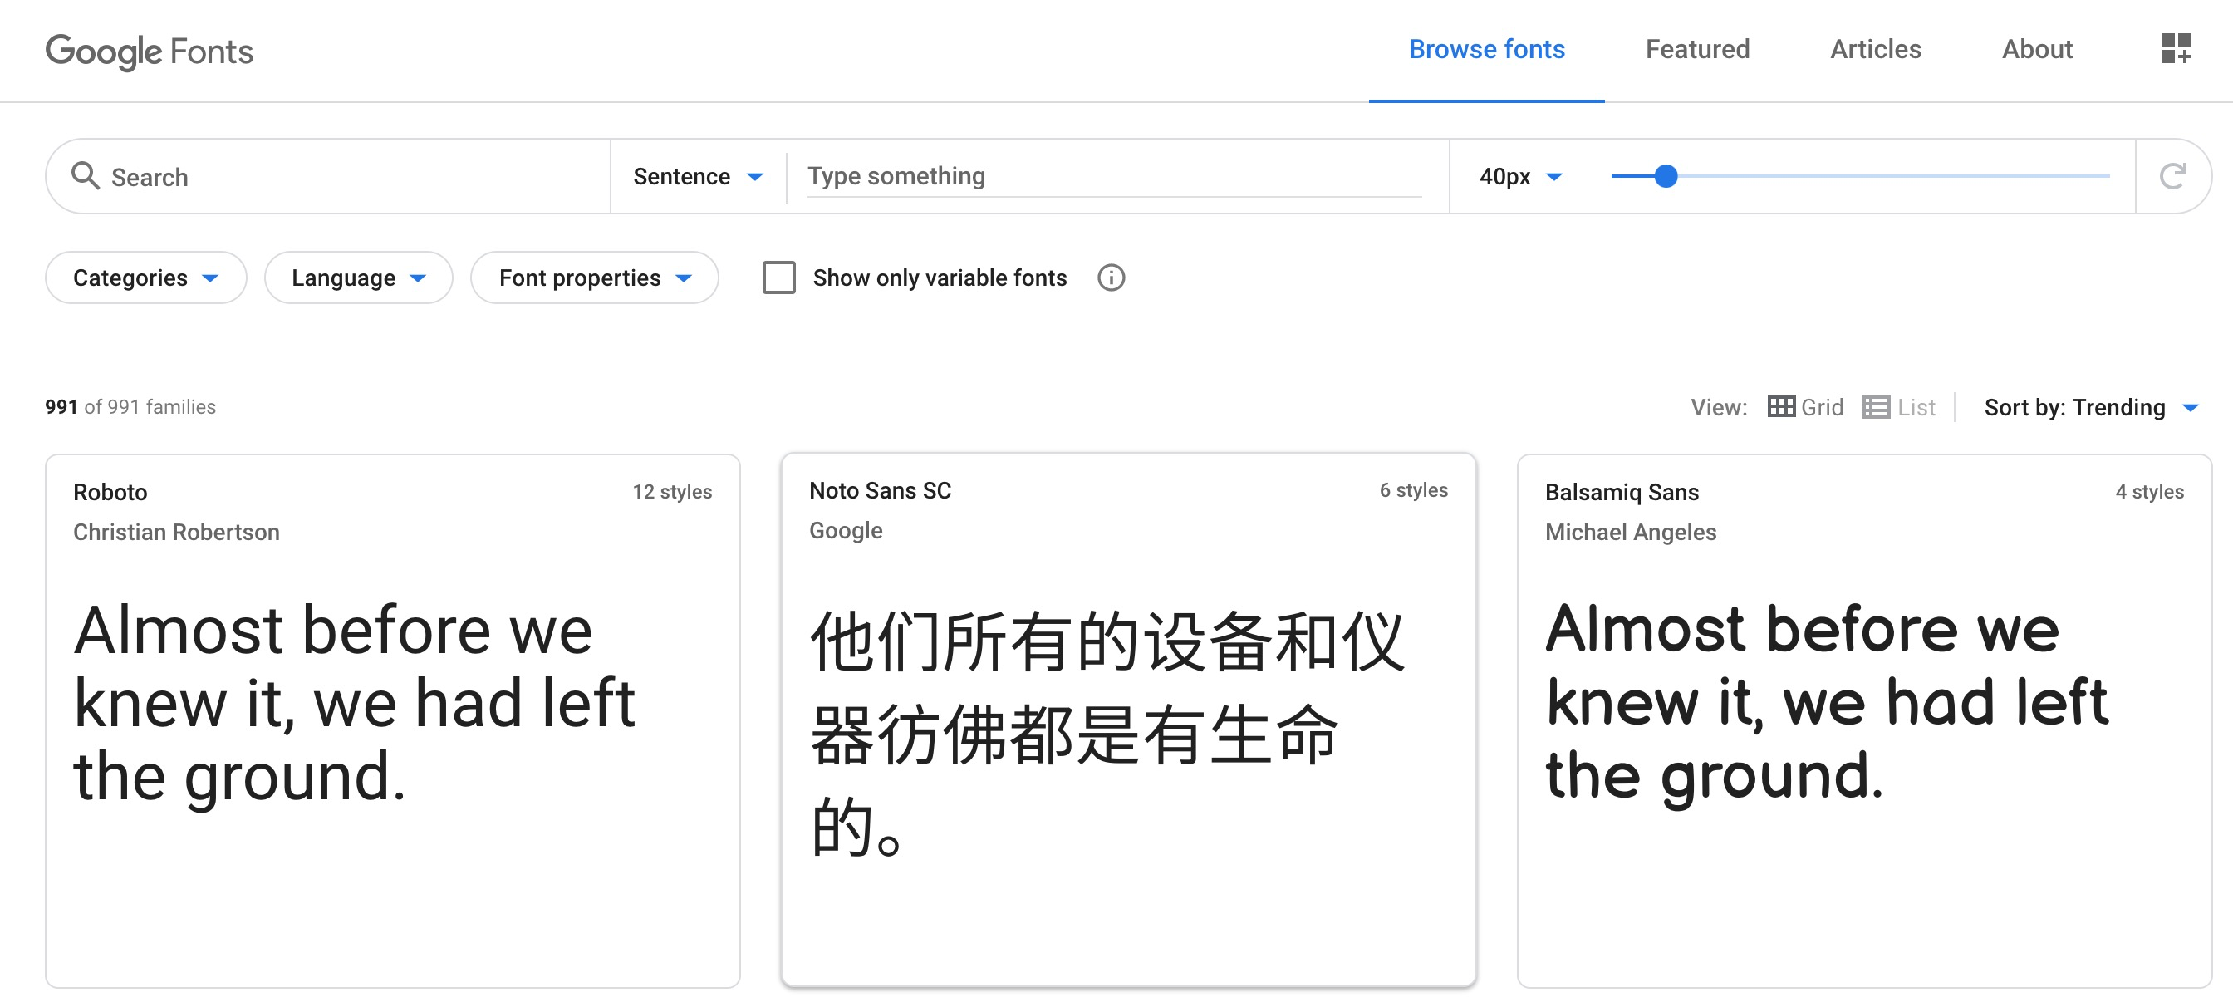
Task: Click variable fonts info icon
Action: pos(1111,278)
